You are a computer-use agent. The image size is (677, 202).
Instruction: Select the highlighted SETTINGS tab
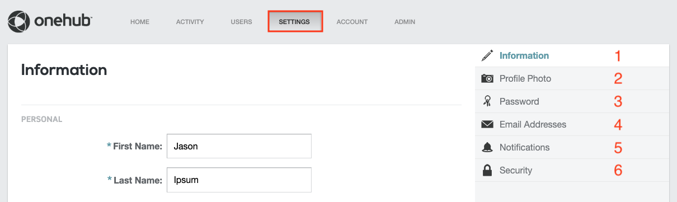coord(295,22)
